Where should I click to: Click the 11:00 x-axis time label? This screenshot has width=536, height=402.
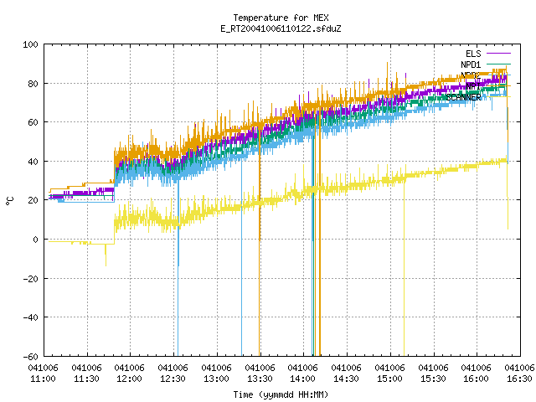click(x=43, y=379)
